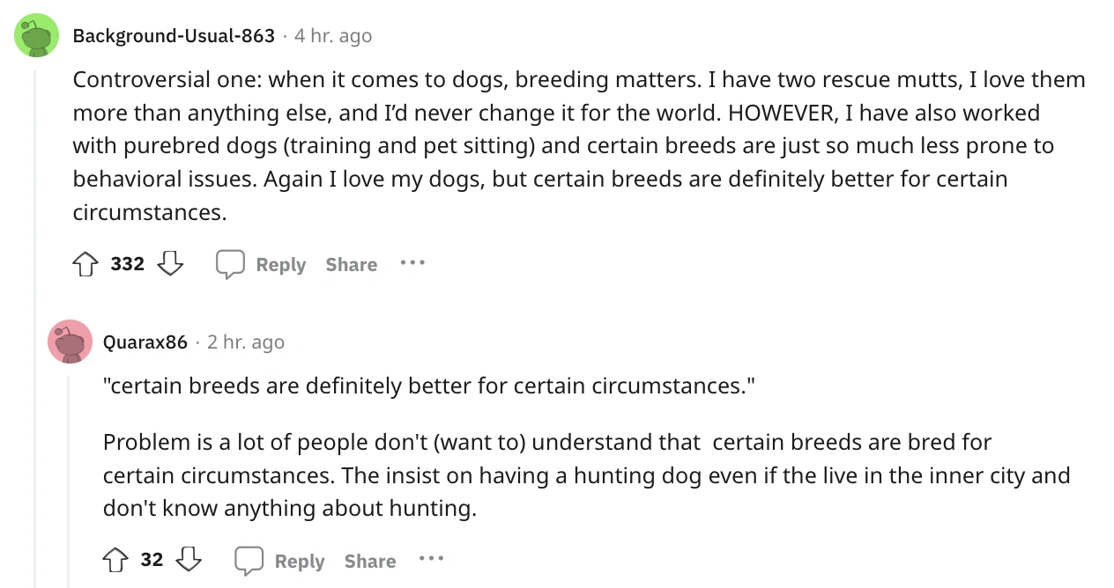
Task: Visit Background-Usual-863 user profile link
Action: [174, 36]
